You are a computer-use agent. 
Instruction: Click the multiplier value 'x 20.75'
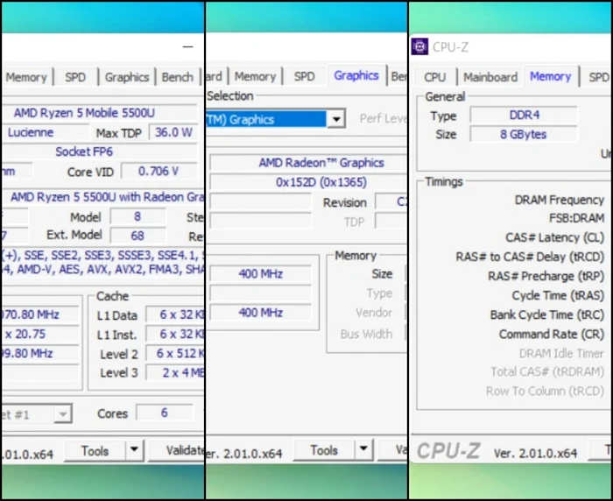[40, 334]
